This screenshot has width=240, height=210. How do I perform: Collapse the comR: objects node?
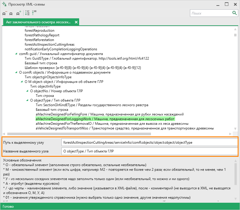click(x=16, y=72)
